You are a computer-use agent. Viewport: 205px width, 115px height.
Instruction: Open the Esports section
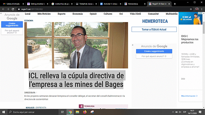click(x=61, y=14)
